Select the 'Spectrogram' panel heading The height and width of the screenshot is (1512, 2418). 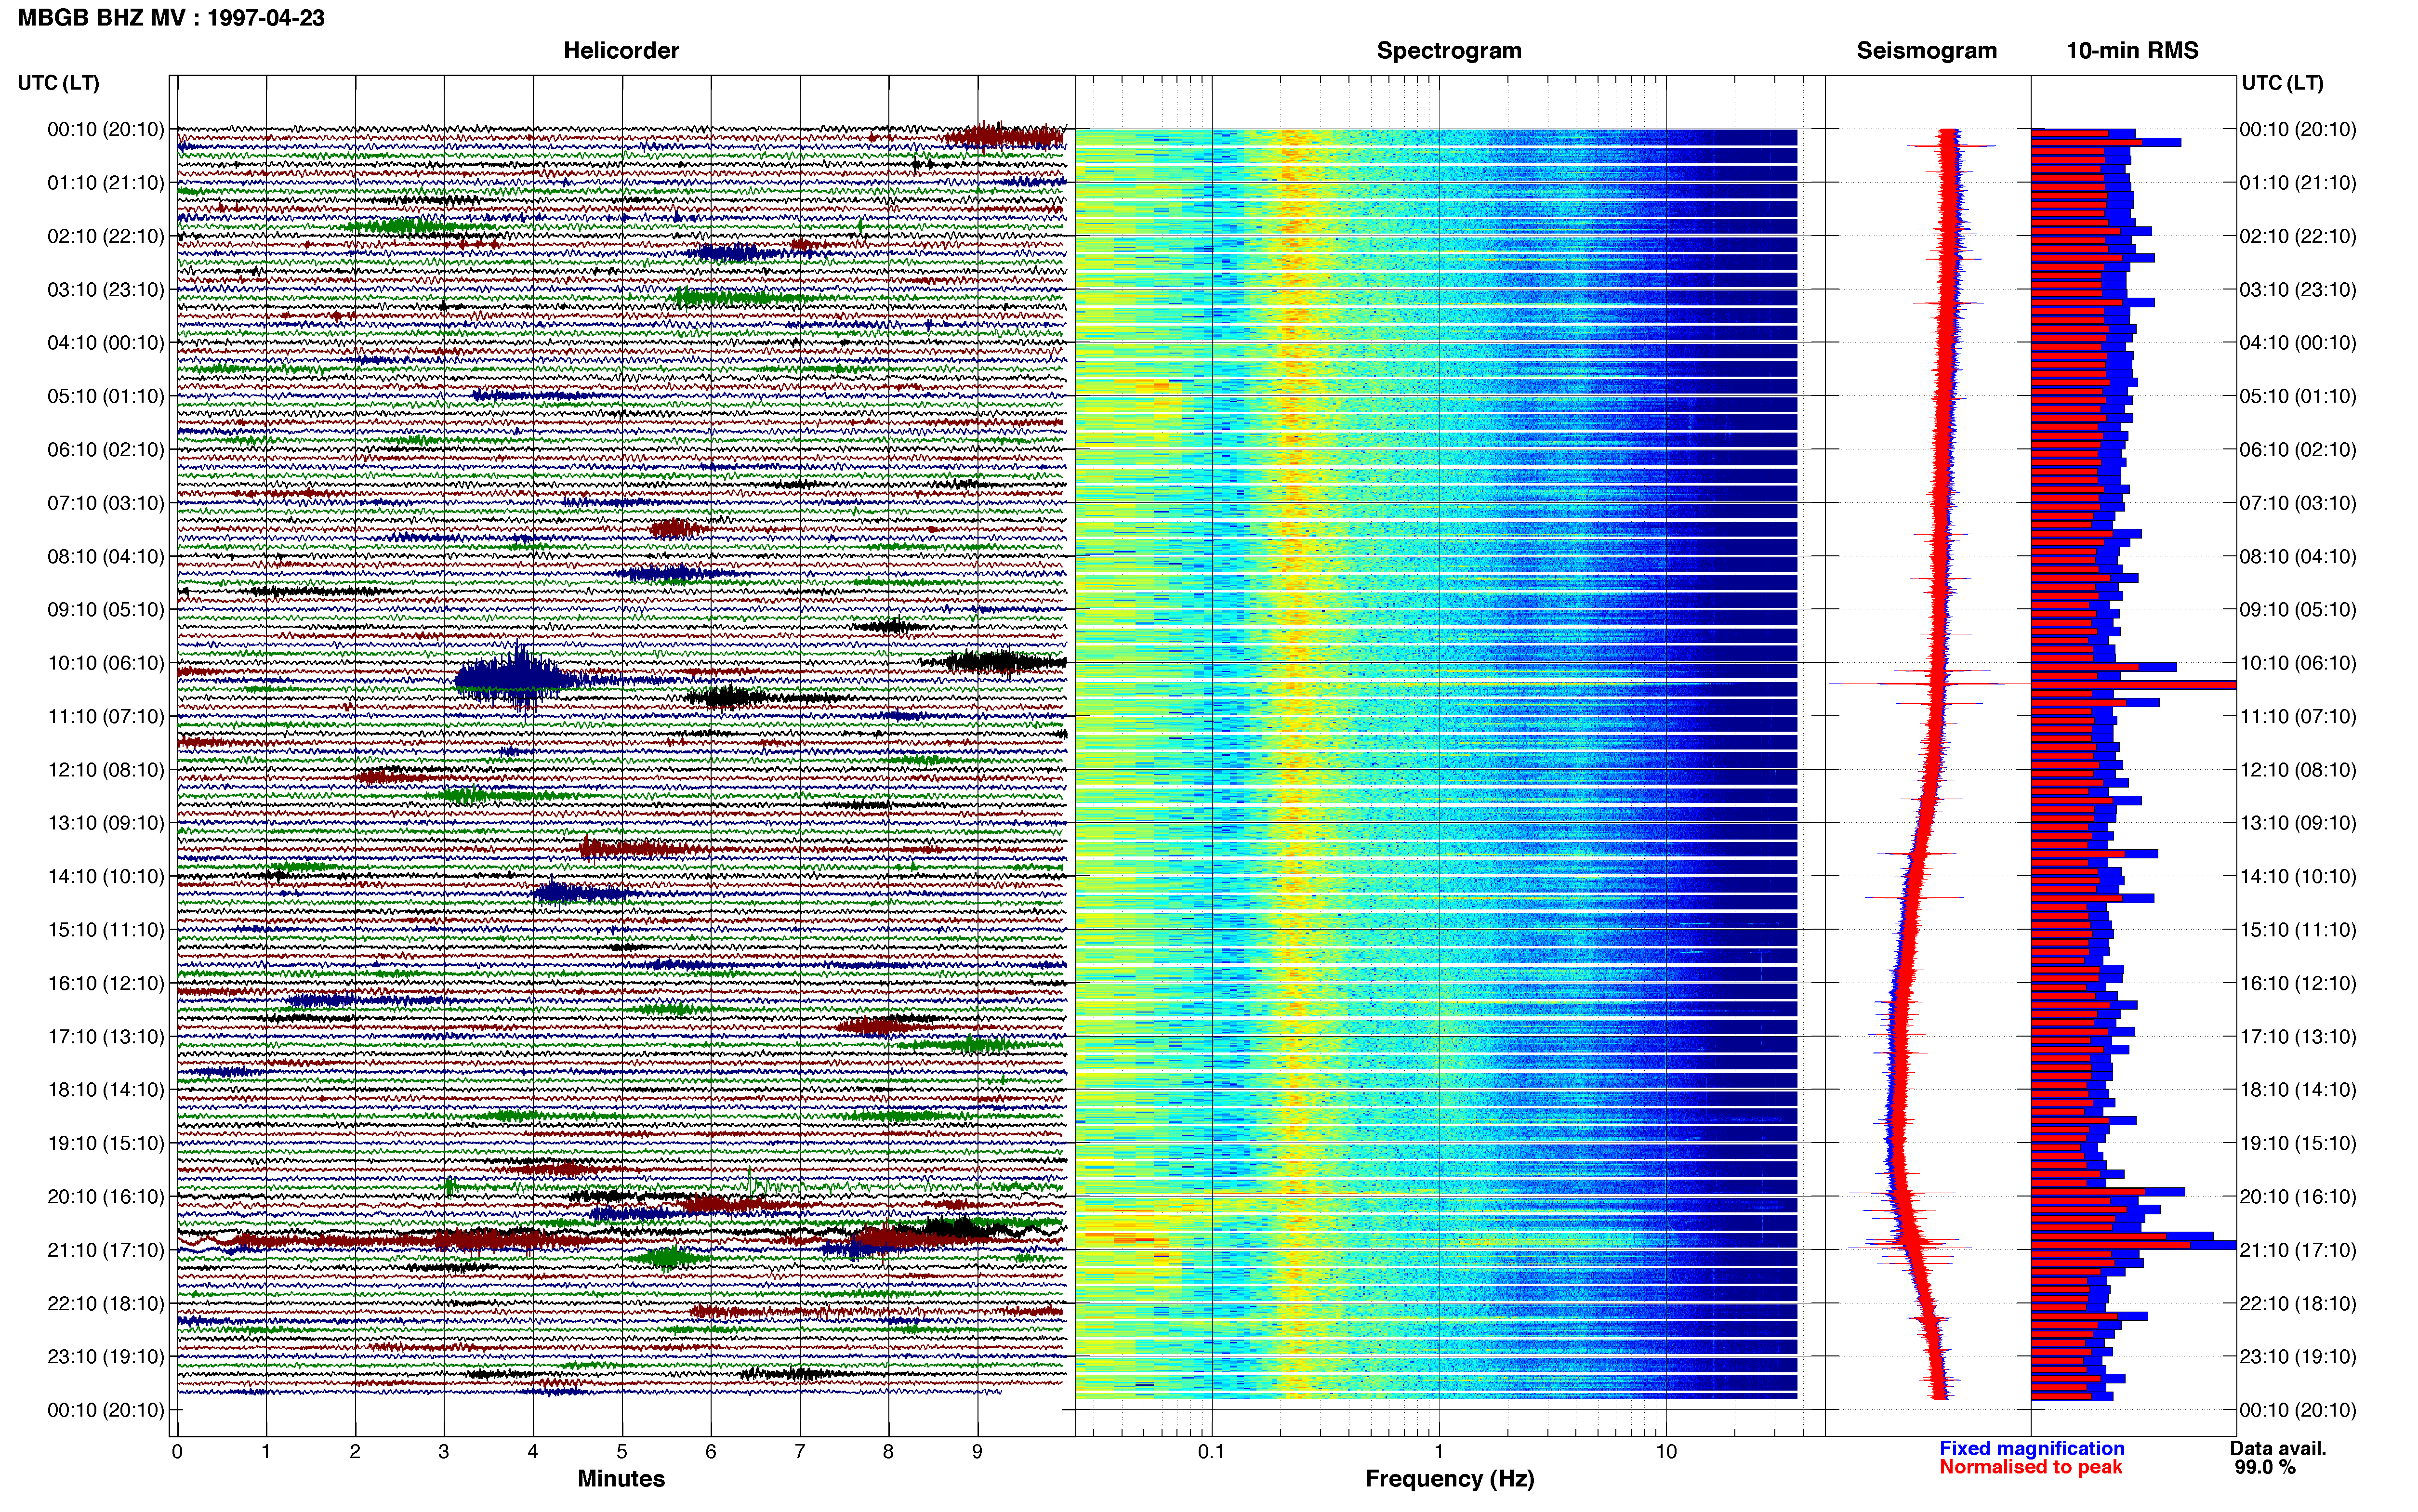point(1449,51)
